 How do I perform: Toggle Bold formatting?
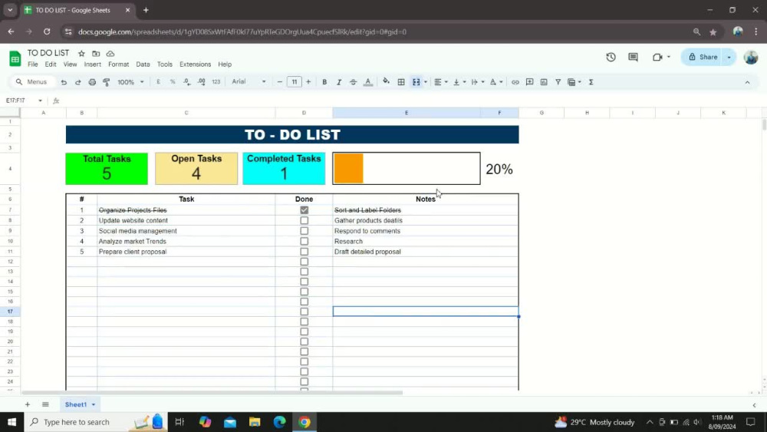pyautogui.click(x=324, y=82)
